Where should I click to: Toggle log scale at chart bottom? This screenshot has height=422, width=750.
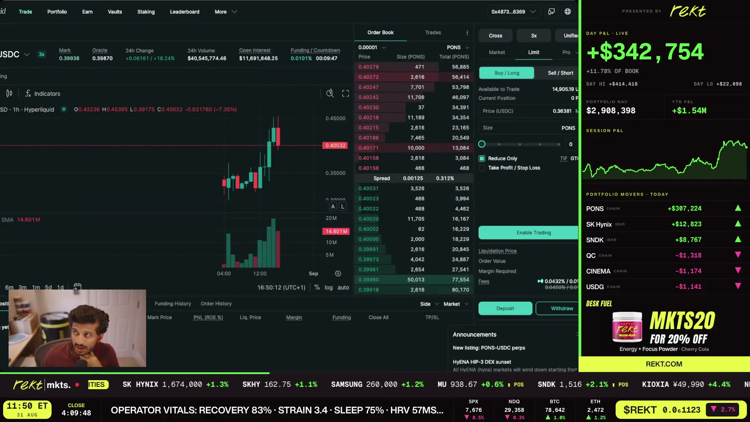pyautogui.click(x=329, y=287)
